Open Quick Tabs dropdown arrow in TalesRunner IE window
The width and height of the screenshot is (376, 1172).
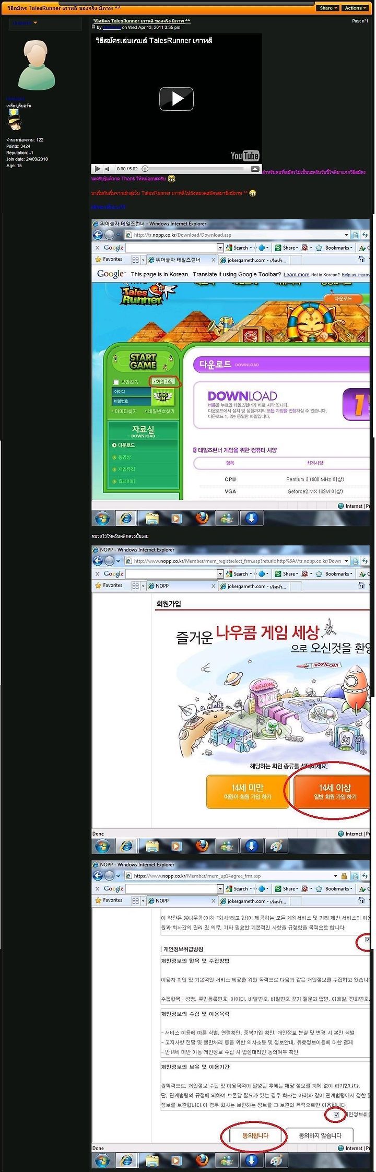coord(143,260)
